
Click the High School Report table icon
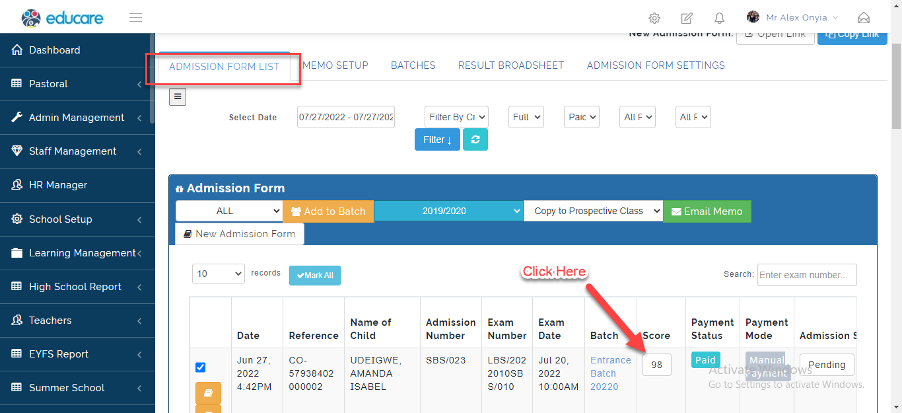pos(17,287)
